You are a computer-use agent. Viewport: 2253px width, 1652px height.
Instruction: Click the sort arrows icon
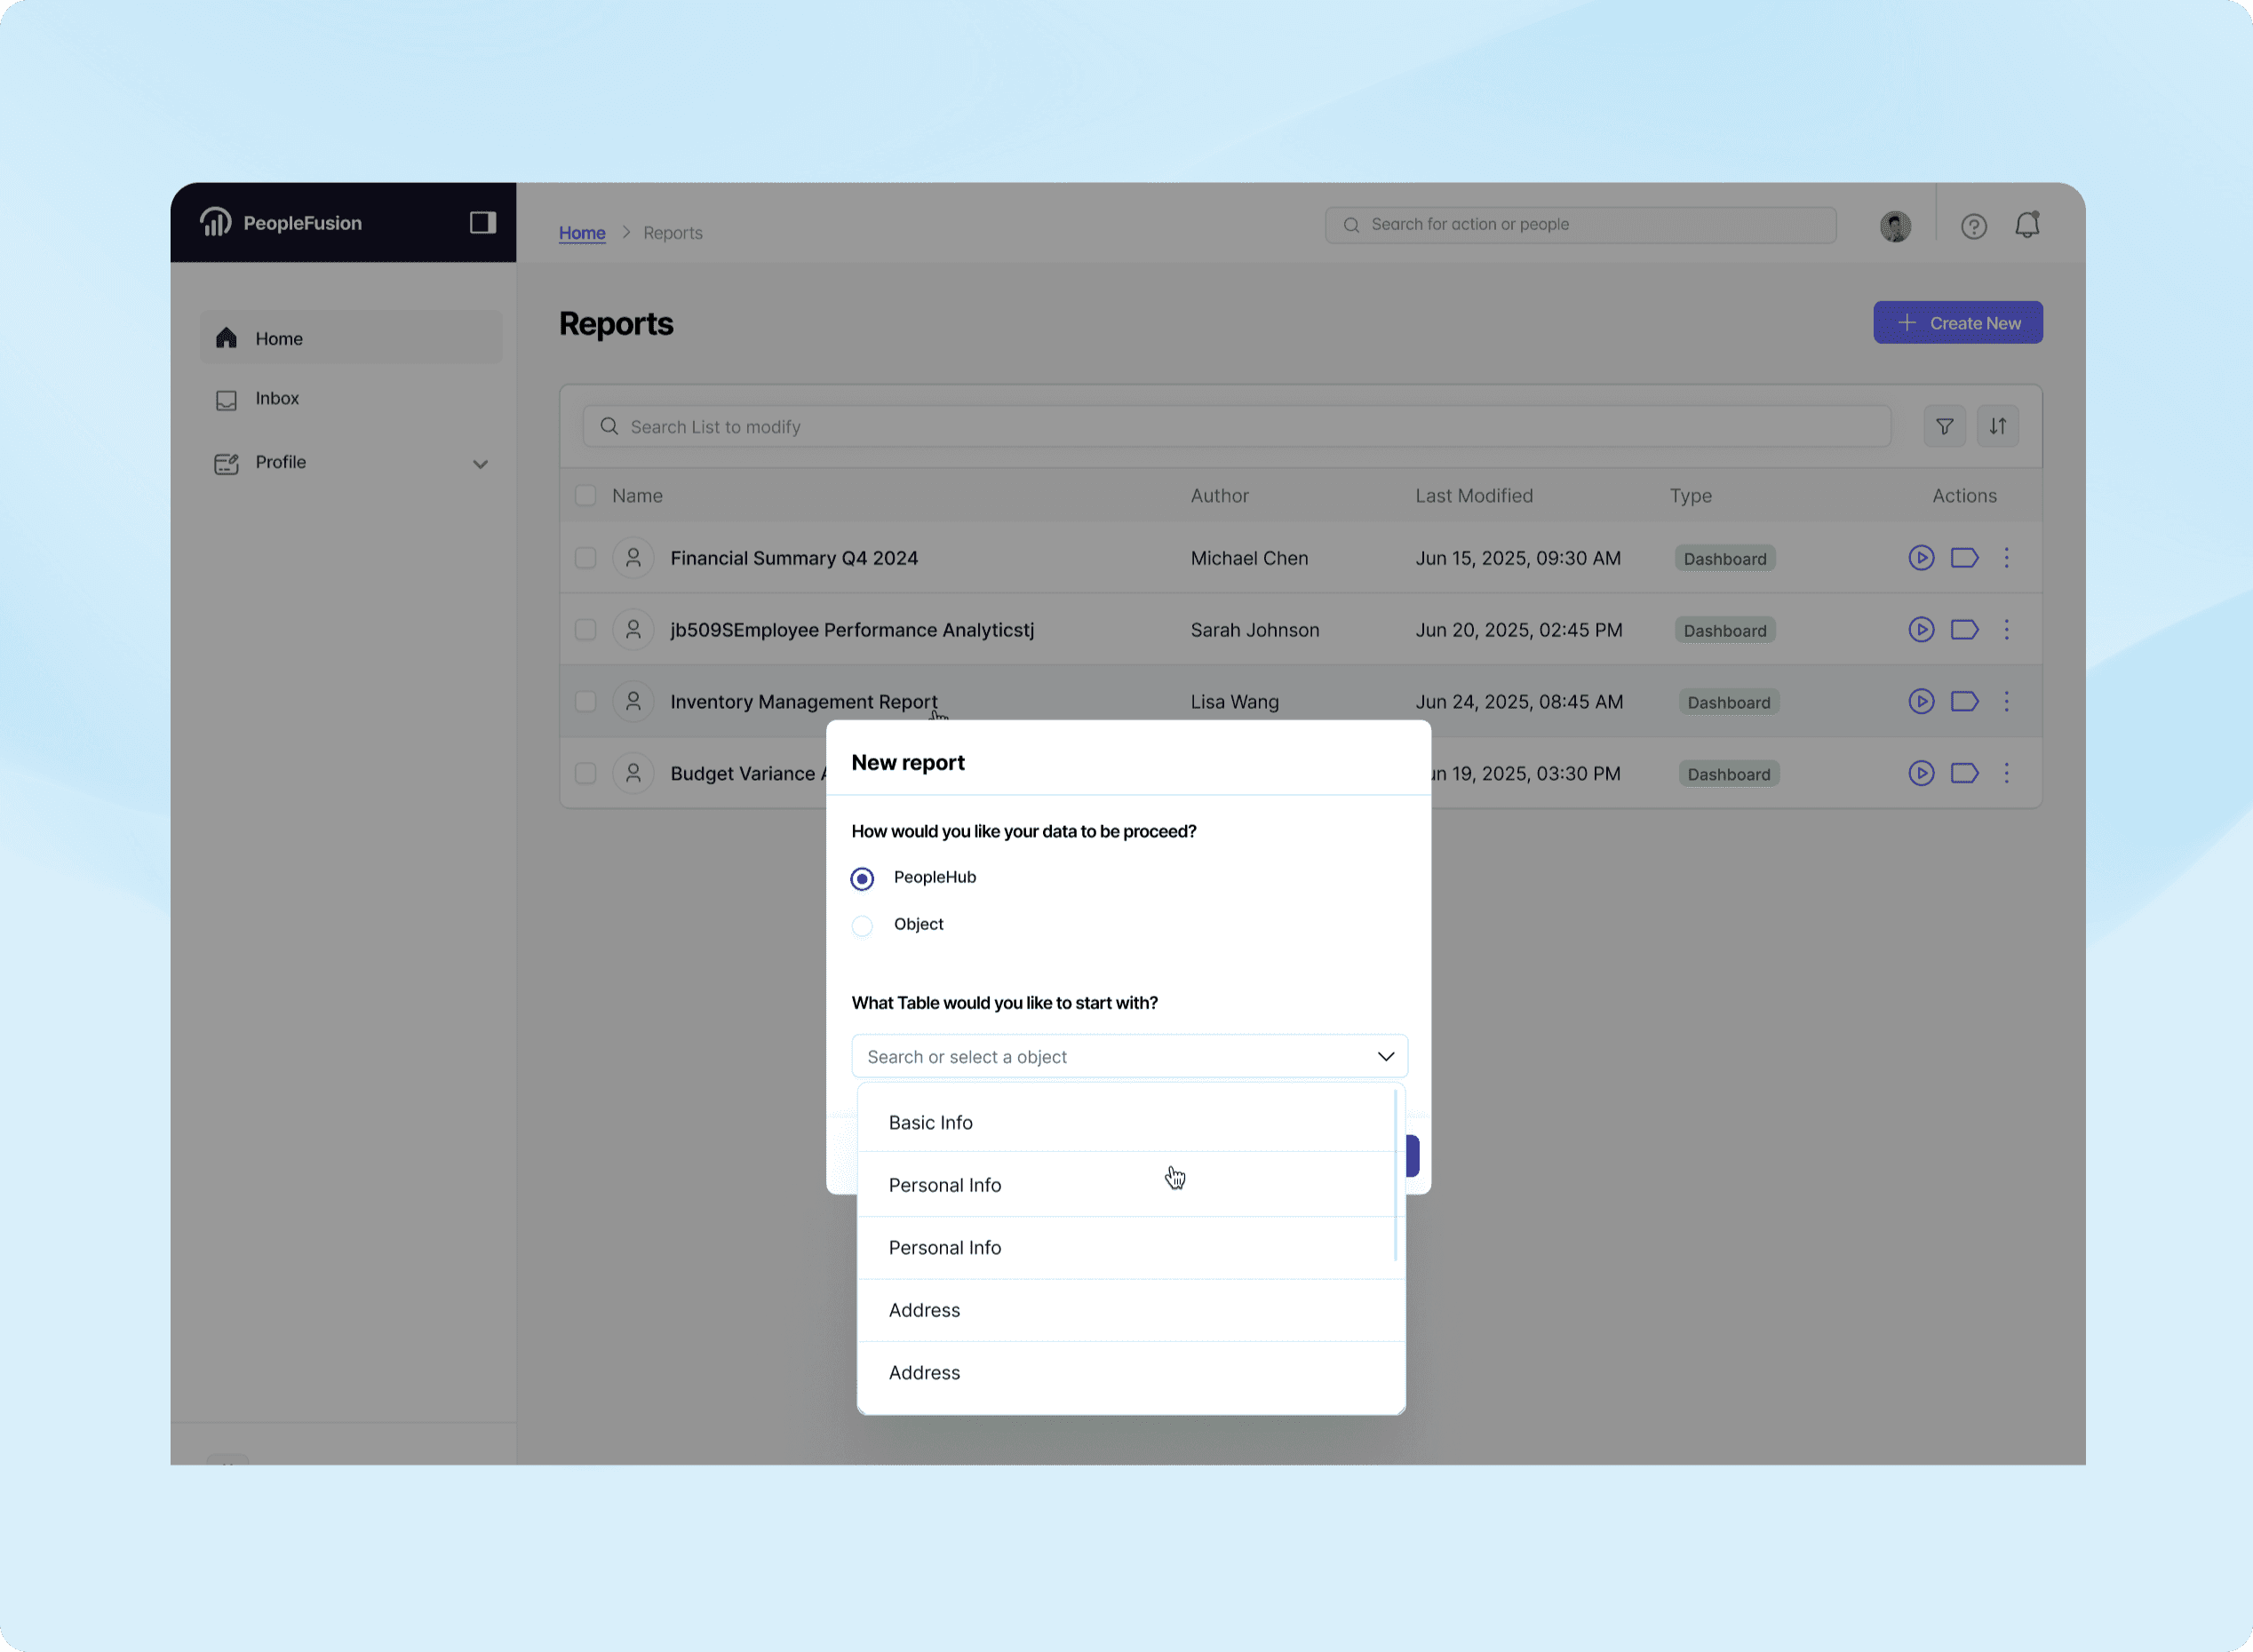pos(1997,427)
